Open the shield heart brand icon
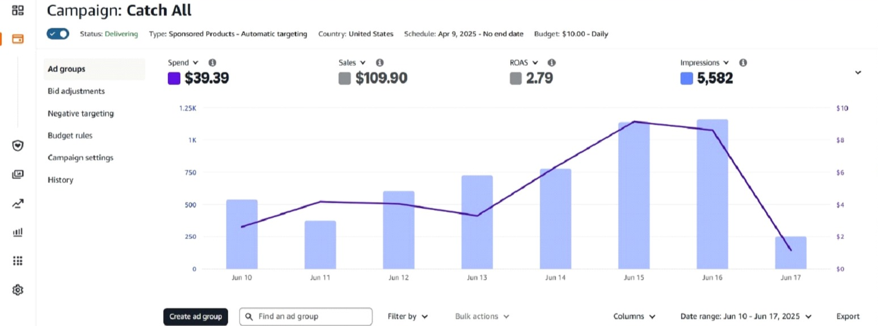The image size is (878, 326). click(x=18, y=146)
